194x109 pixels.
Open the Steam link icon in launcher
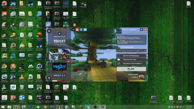point(73,30)
